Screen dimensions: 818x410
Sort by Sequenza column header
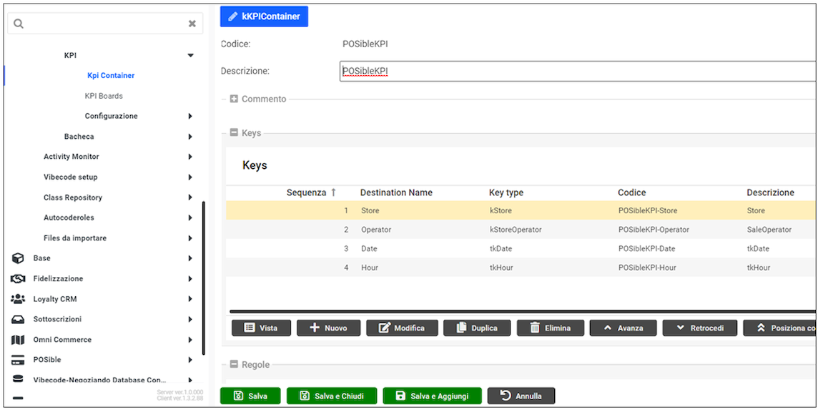pyautogui.click(x=306, y=192)
